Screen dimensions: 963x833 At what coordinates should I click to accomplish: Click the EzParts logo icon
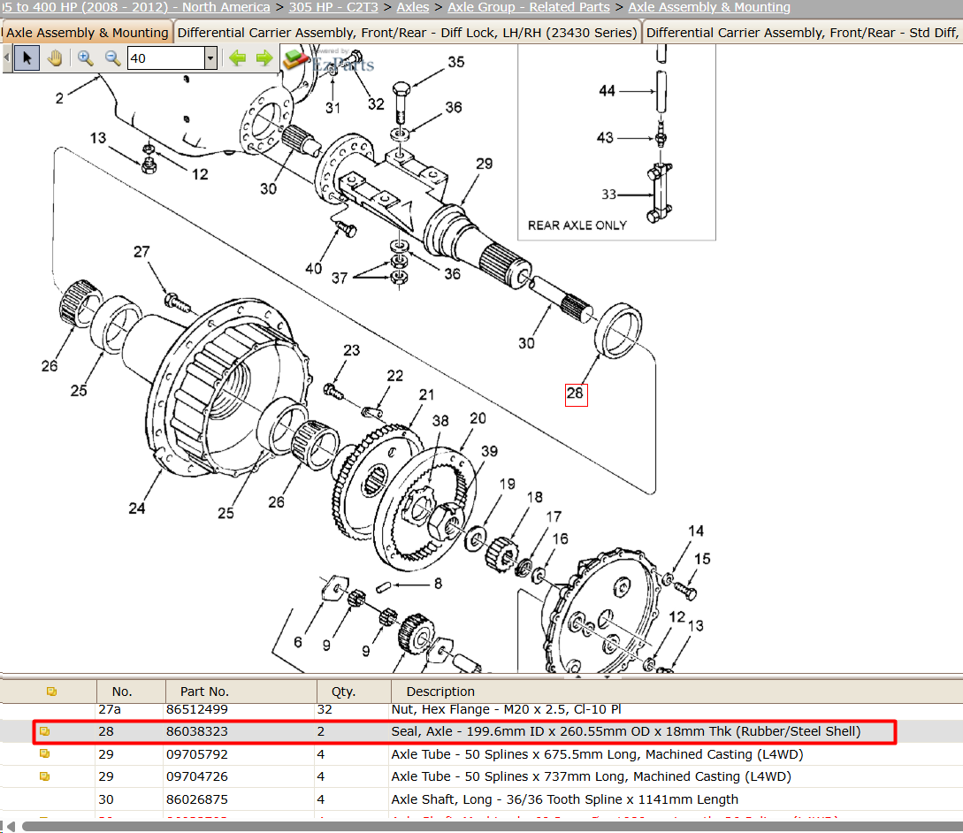(296, 59)
